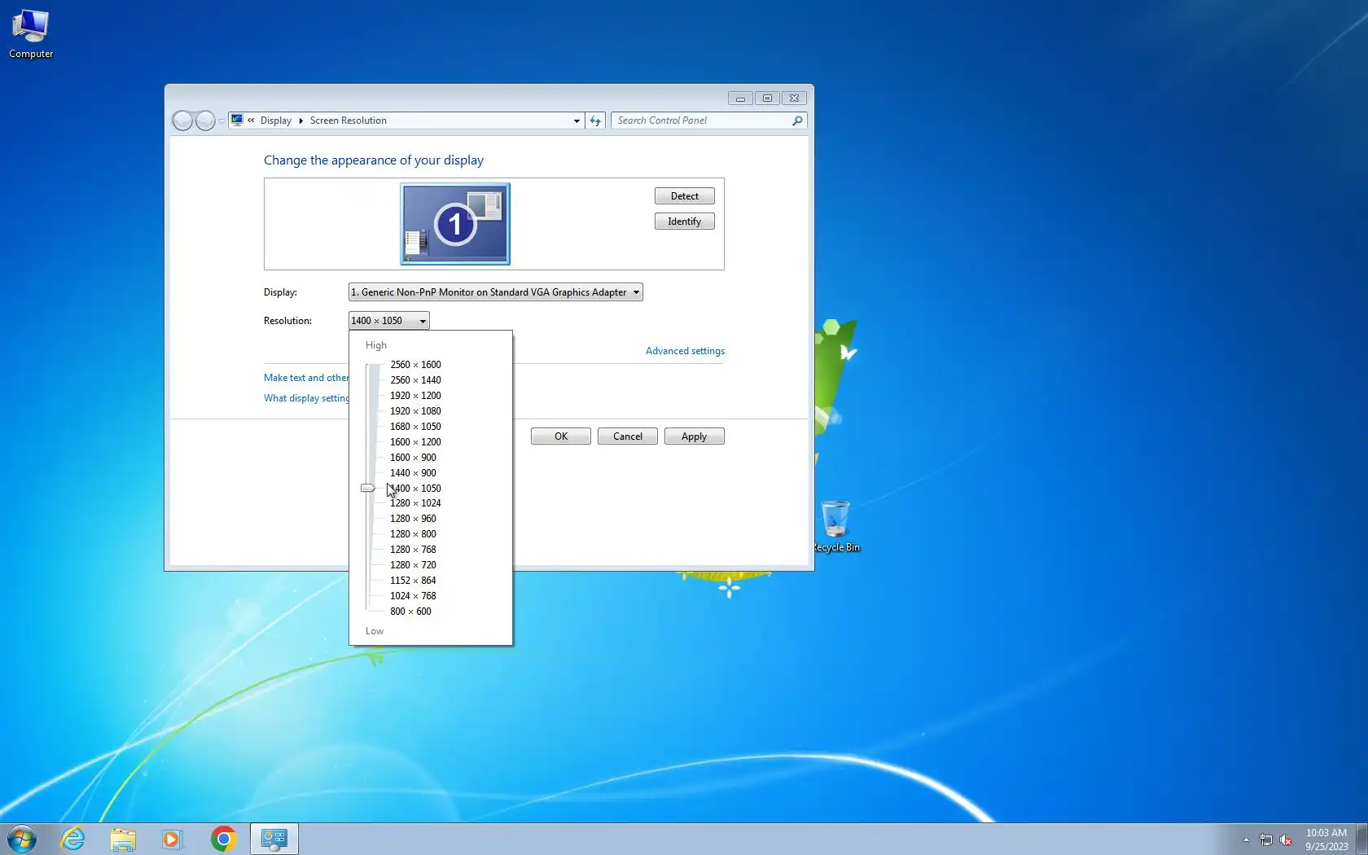Choose 1280 × 768 resolution
This screenshot has height=855, width=1368.
413,550
